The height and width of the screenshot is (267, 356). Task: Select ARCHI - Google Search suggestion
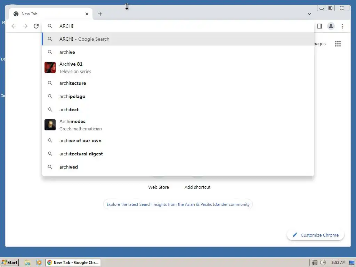click(178, 39)
